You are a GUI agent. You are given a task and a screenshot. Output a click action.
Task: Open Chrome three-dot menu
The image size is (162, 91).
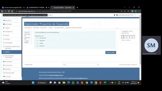click(139, 11)
